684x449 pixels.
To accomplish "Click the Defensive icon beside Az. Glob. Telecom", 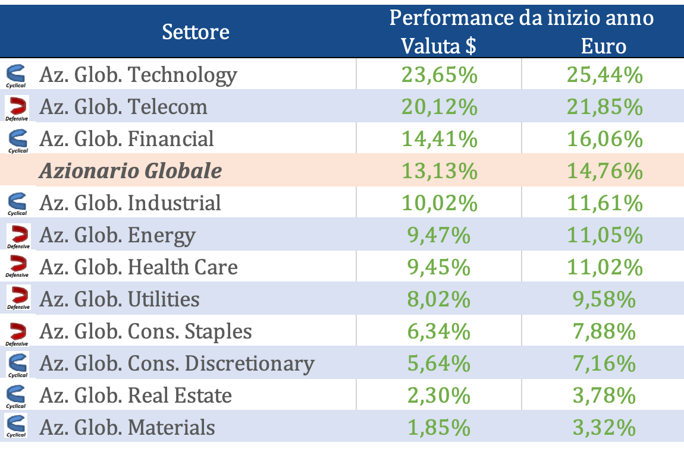I will pyautogui.click(x=17, y=107).
